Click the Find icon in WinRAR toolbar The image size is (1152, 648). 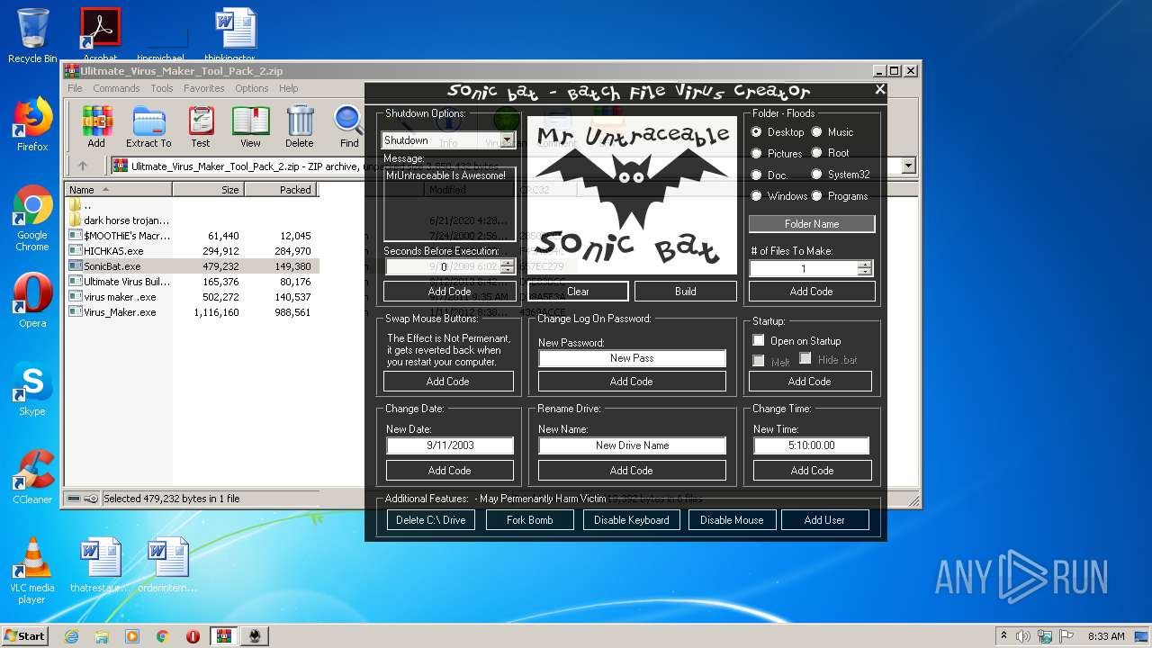click(x=349, y=126)
